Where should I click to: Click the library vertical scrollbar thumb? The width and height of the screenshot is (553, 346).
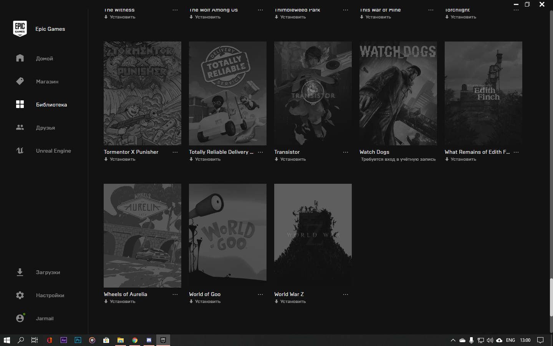(551, 297)
